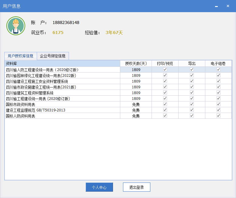
Task: Toggle 导出 checkbox for 国标市政资料用表
Action: click(x=192, y=104)
